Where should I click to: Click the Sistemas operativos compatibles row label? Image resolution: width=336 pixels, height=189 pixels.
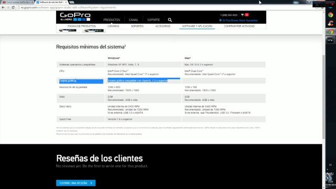point(77,65)
